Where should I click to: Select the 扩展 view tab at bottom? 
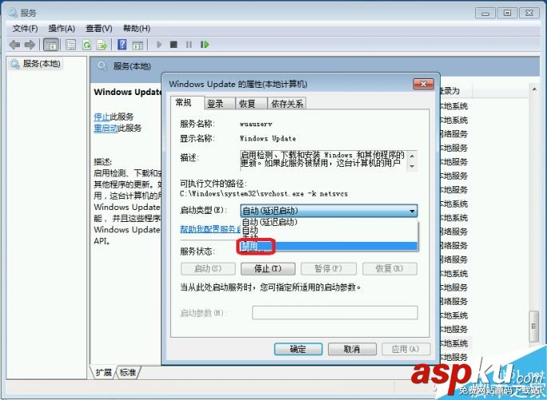(104, 372)
